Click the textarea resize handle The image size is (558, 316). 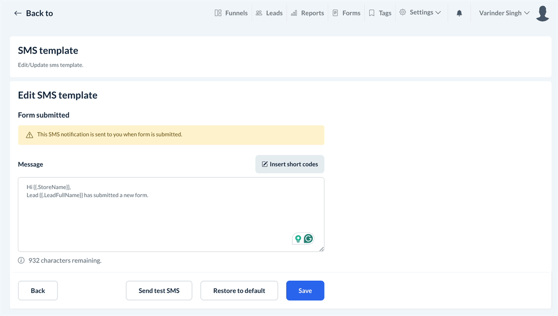(321, 249)
